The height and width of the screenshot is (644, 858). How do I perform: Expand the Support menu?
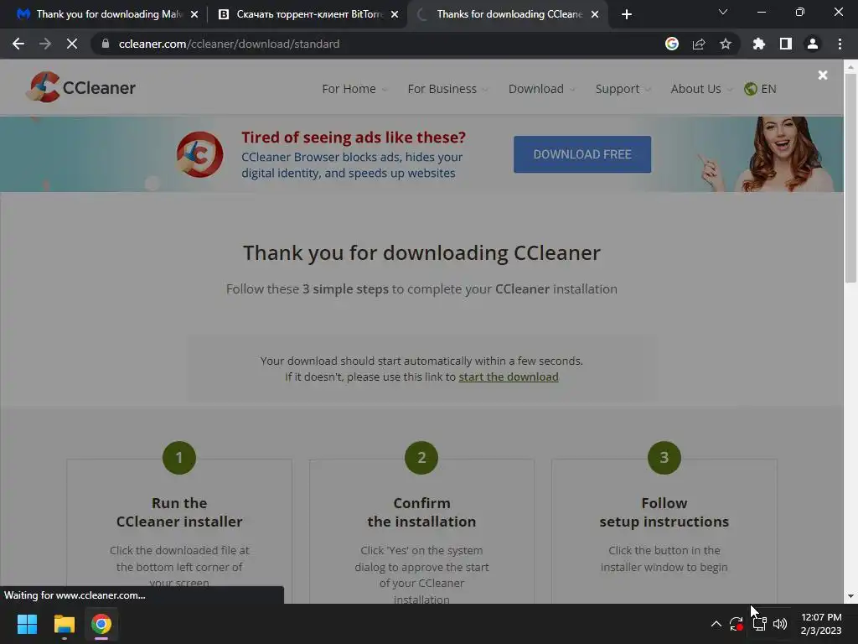[623, 89]
